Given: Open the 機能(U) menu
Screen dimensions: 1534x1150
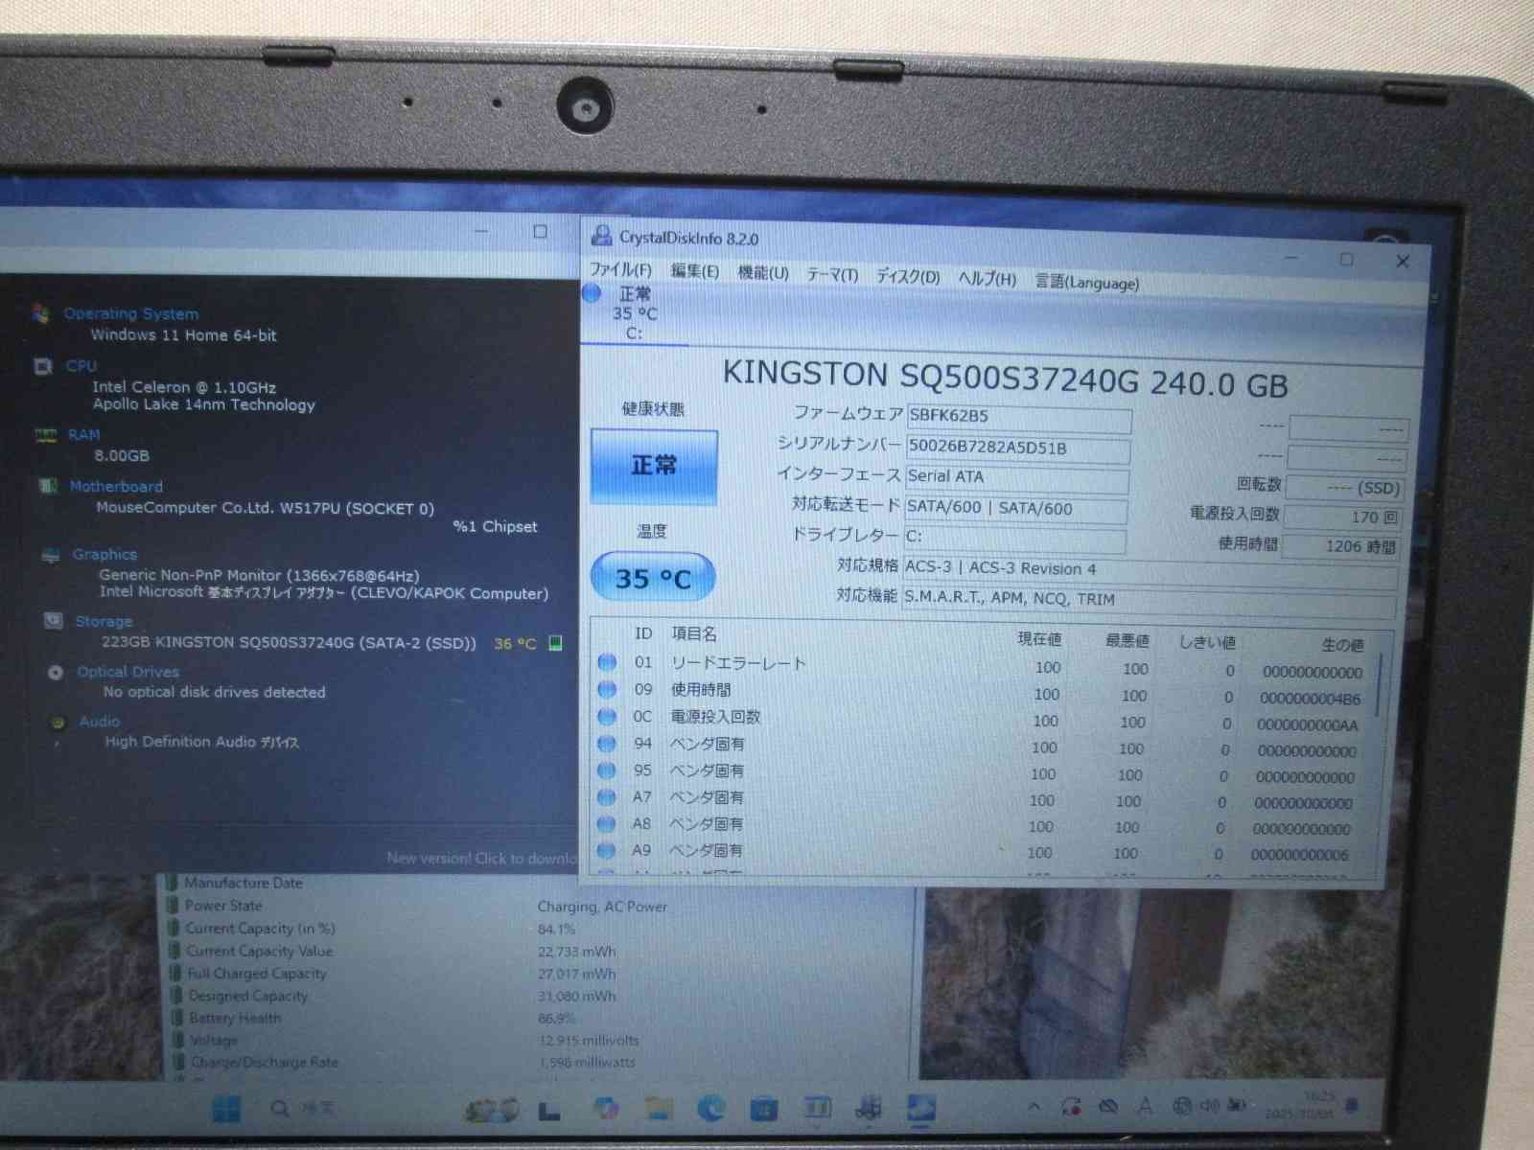Looking at the screenshot, I should click(x=762, y=273).
